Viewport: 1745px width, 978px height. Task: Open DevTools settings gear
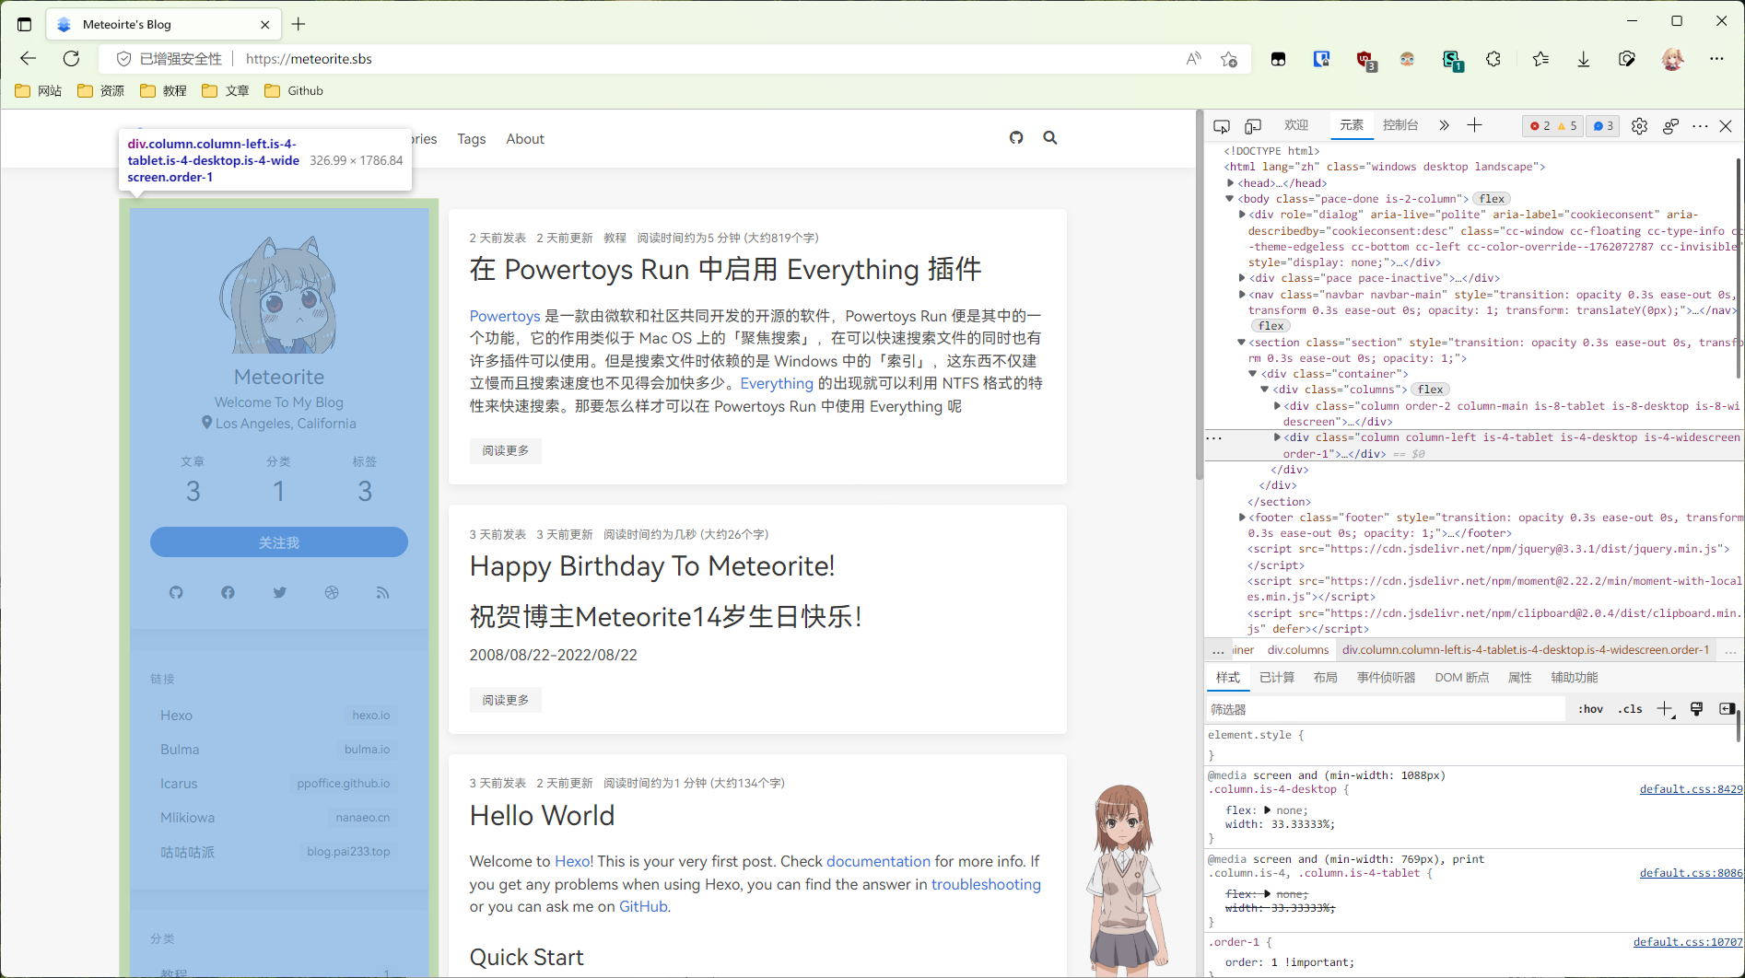1639,126
